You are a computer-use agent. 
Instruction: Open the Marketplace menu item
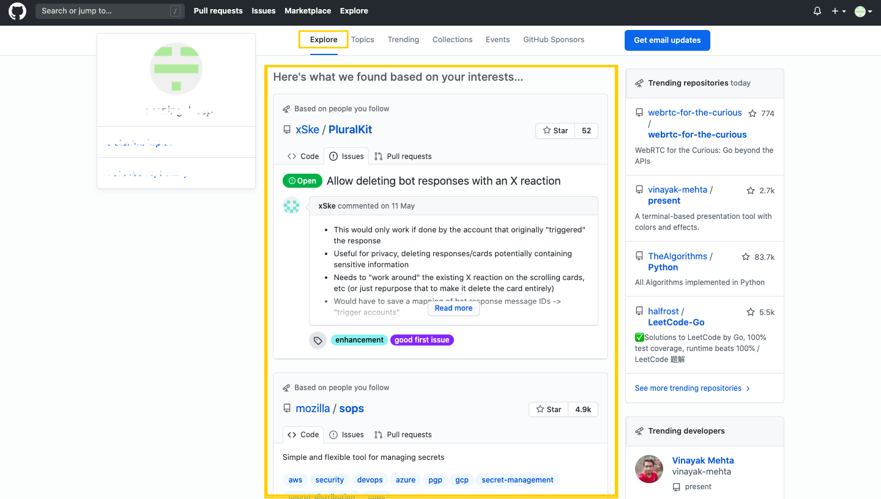click(307, 10)
